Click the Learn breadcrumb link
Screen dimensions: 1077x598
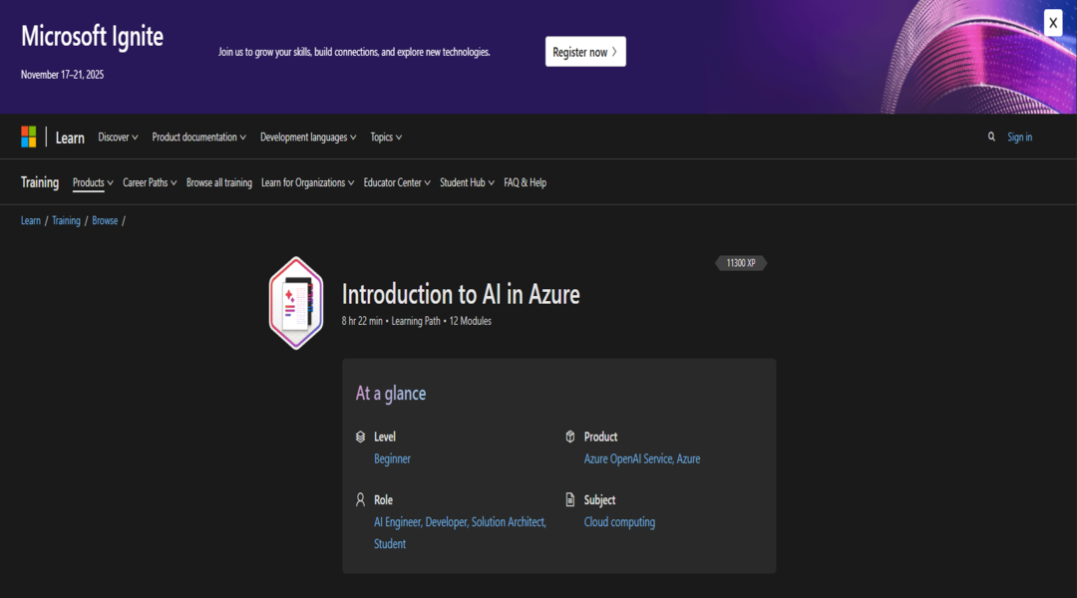[x=30, y=220]
